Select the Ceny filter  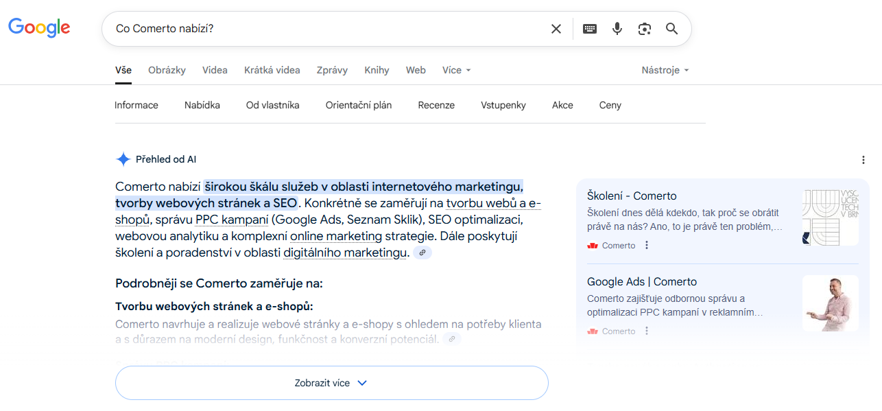(x=610, y=105)
